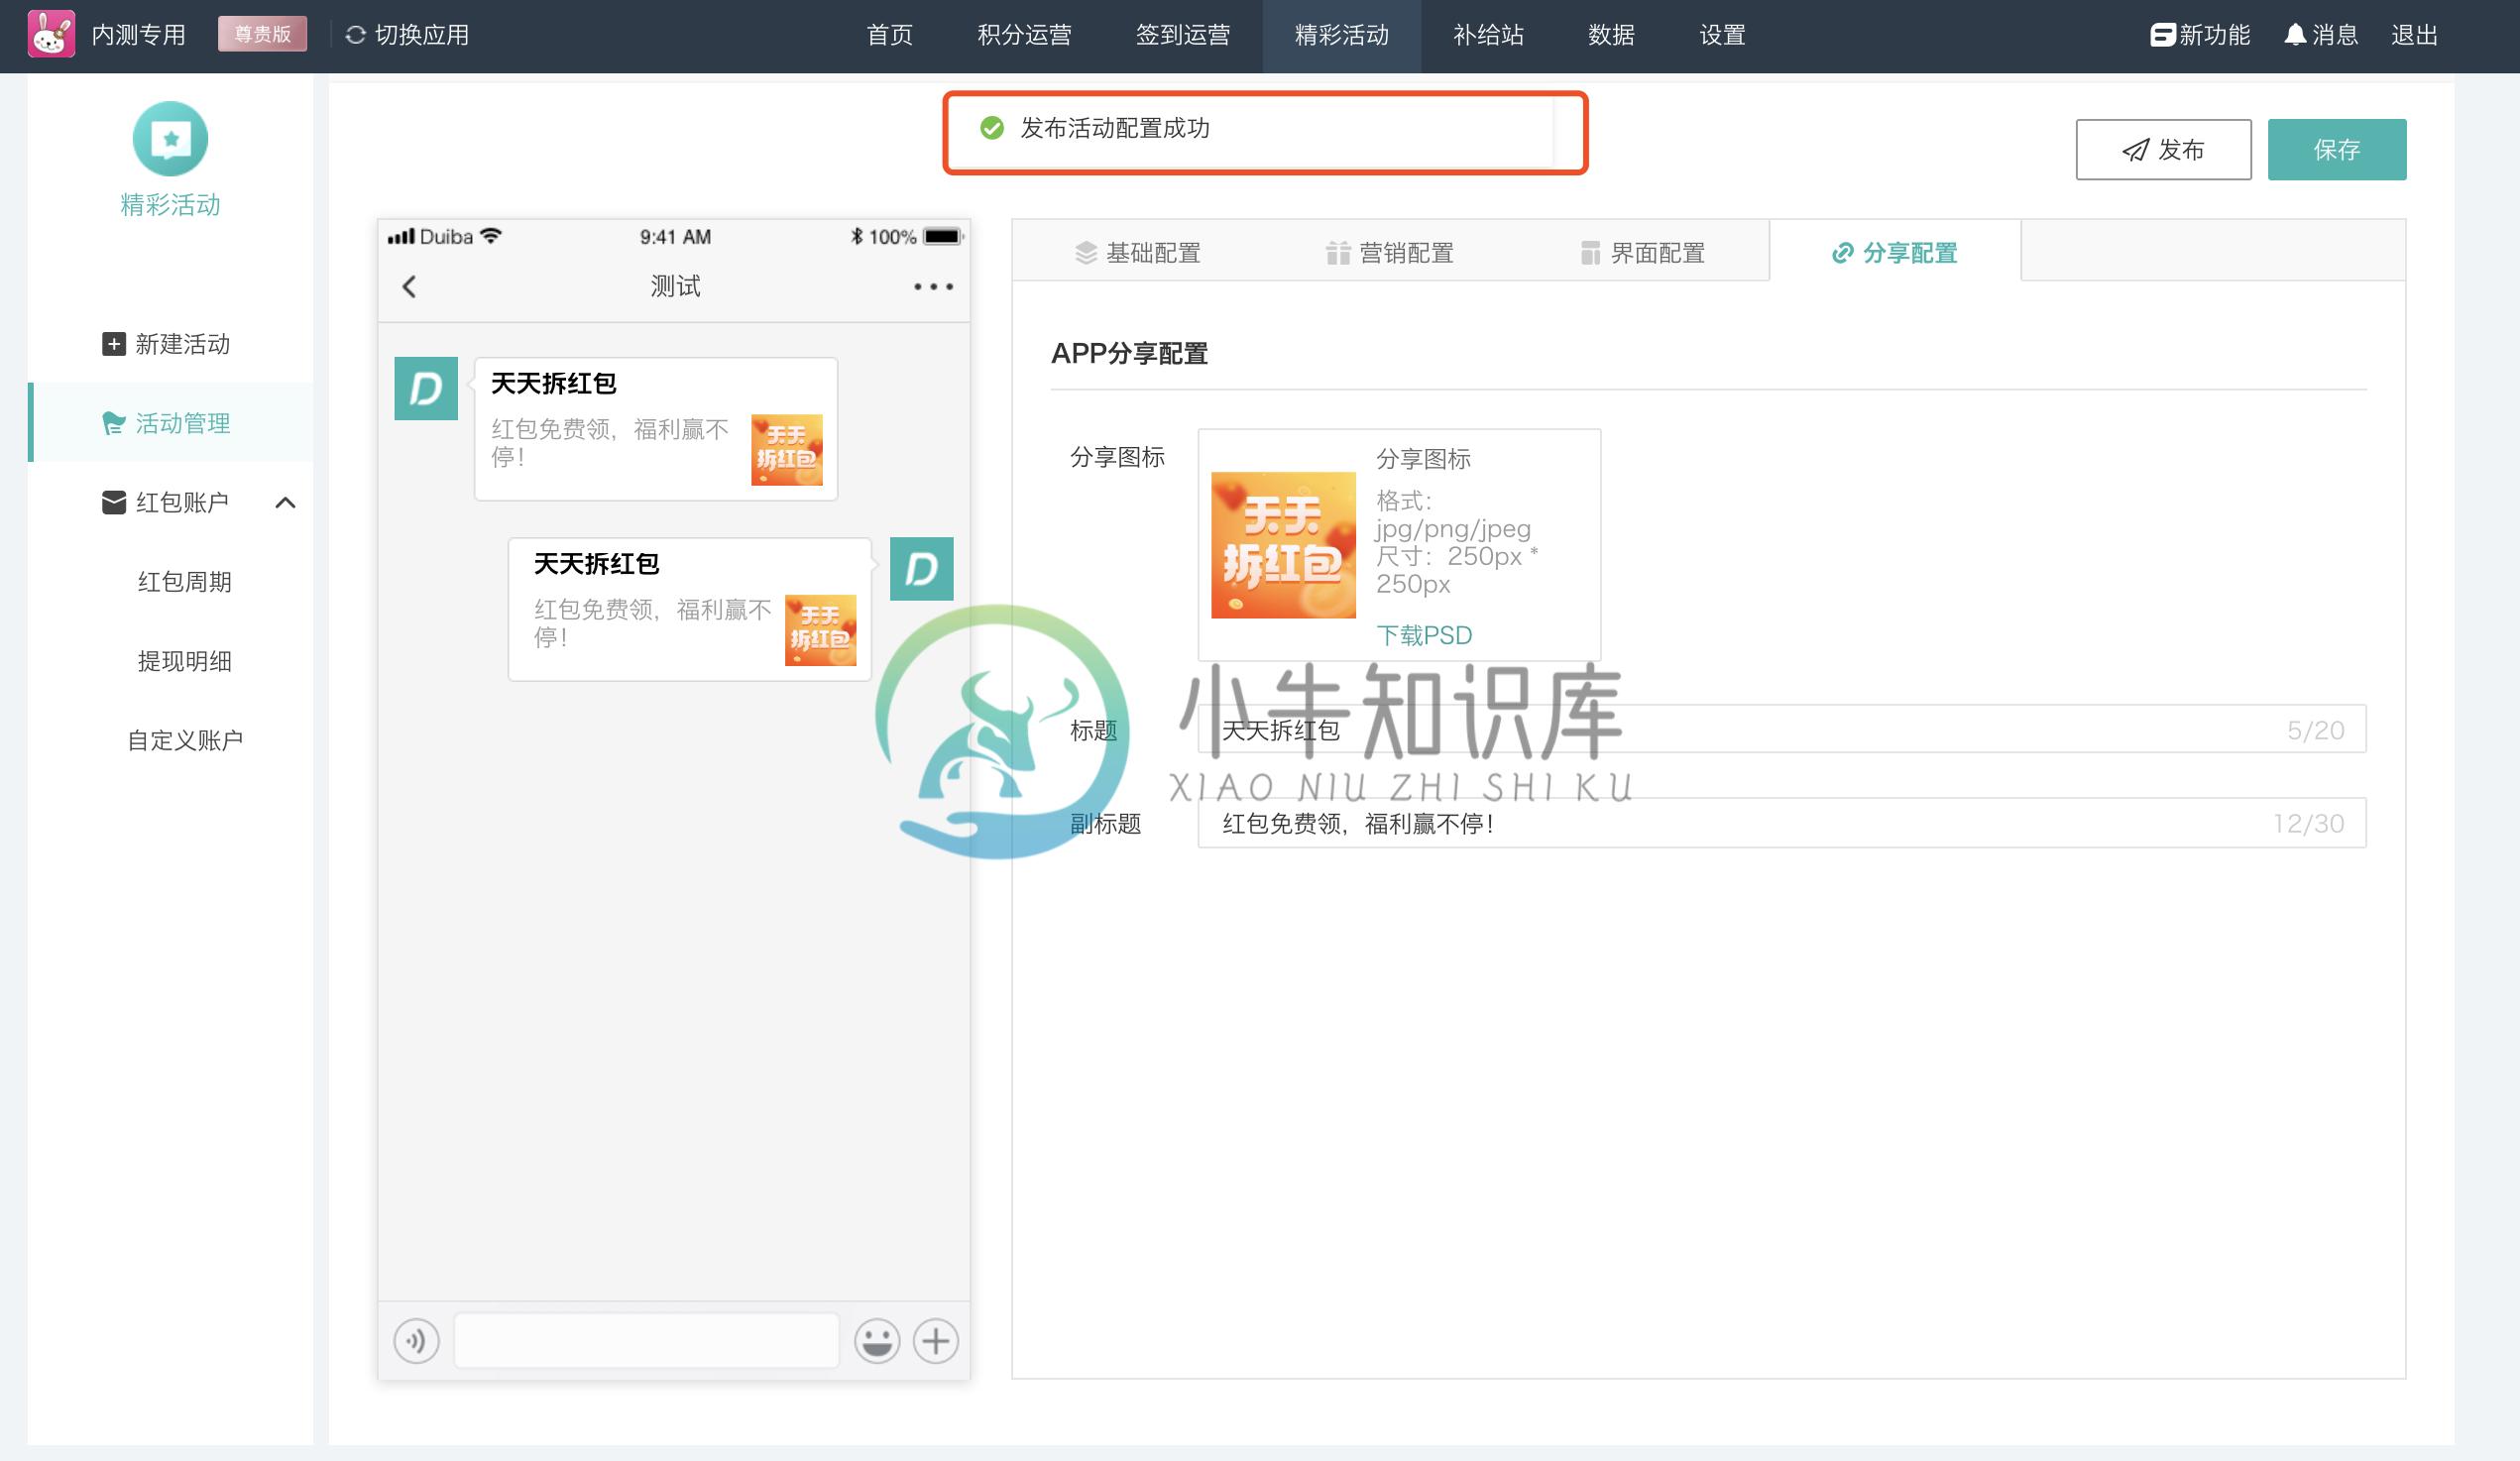2520x1461 pixels.
Task: Click the envelope icon beside 红包账户
Action: pos(114,502)
